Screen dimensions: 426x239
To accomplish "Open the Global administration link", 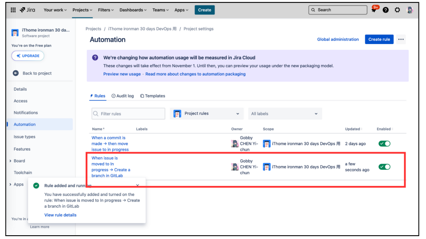I will tap(338, 39).
